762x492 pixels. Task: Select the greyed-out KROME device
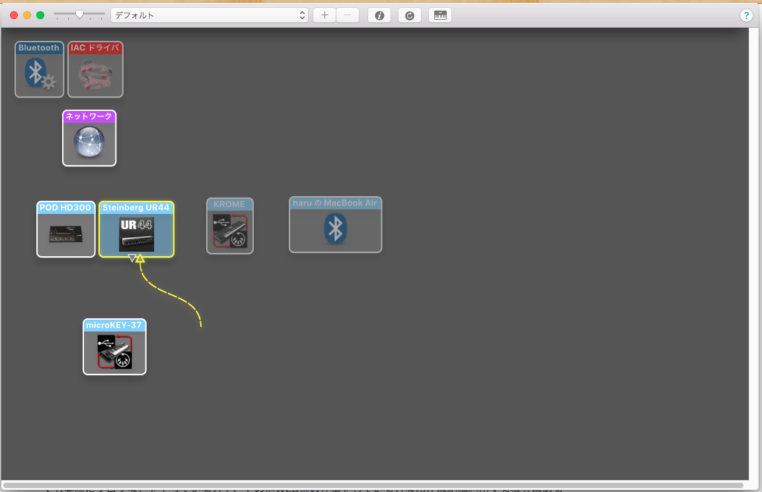(230, 225)
